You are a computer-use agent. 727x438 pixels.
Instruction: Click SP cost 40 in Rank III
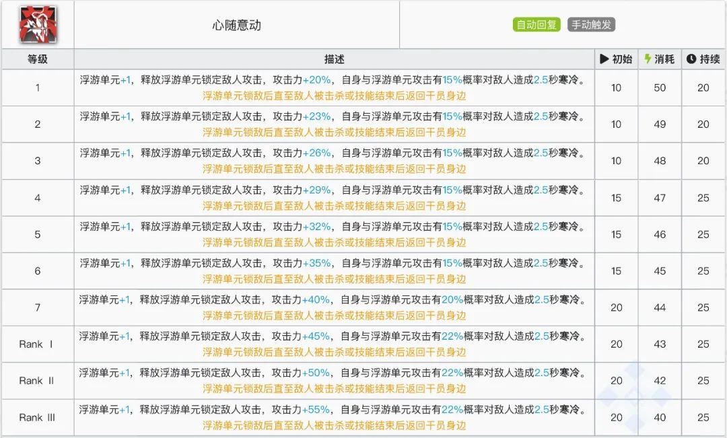660,418
